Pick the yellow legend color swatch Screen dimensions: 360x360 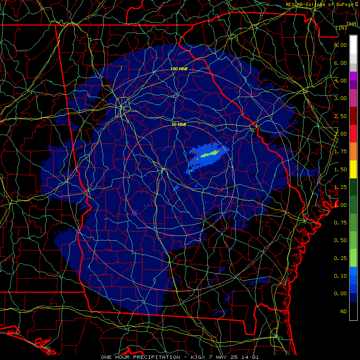[353, 170]
